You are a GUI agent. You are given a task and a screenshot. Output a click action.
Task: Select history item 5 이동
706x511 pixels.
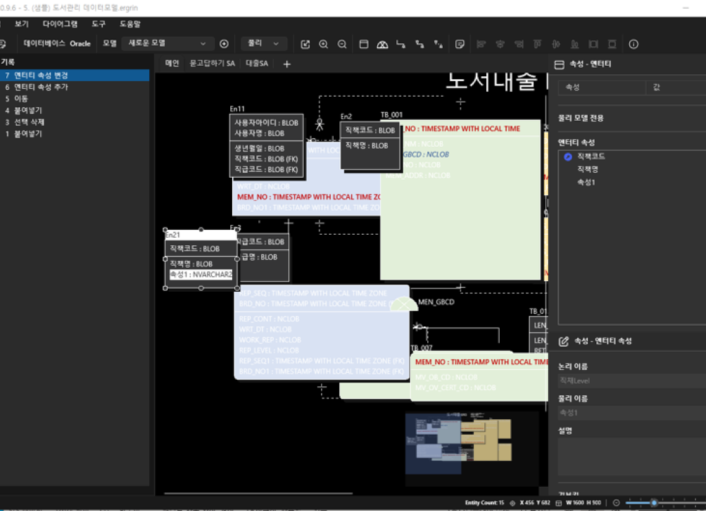click(x=75, y=98)
